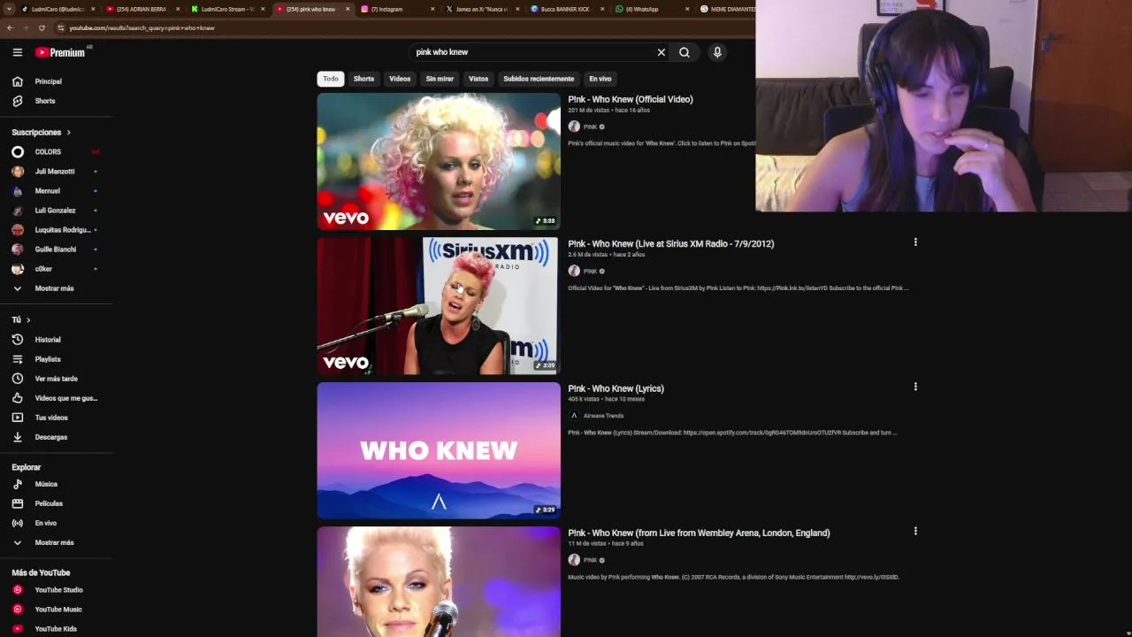Image resolution: width=1132 pixels, height=637 pixels.
Task: Open options for Who Knew (Lyrics) video
Action: [915, 387]
